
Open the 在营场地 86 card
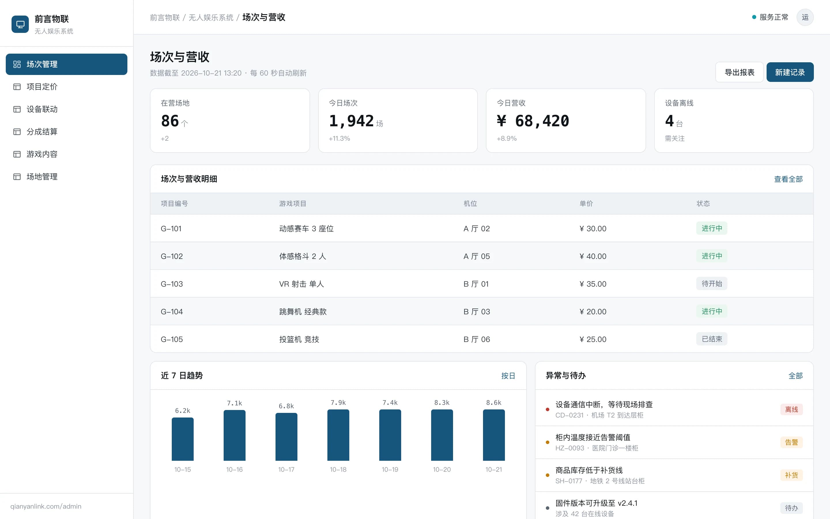230,121
